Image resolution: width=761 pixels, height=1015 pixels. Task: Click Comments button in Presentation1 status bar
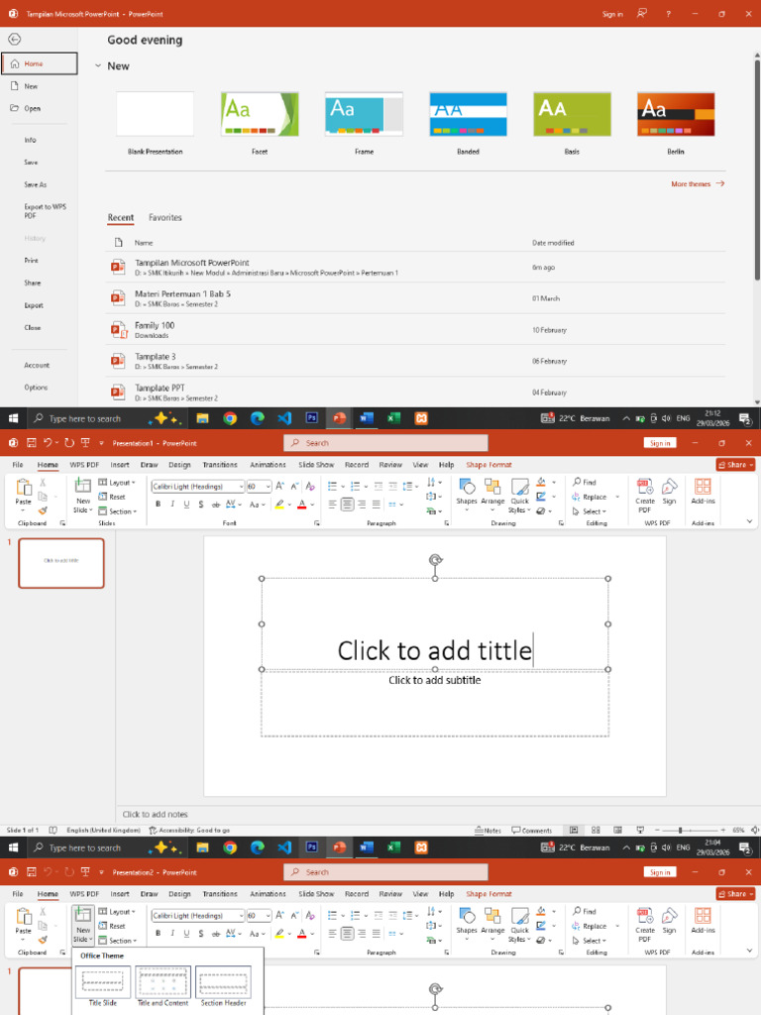pos(532,830)
